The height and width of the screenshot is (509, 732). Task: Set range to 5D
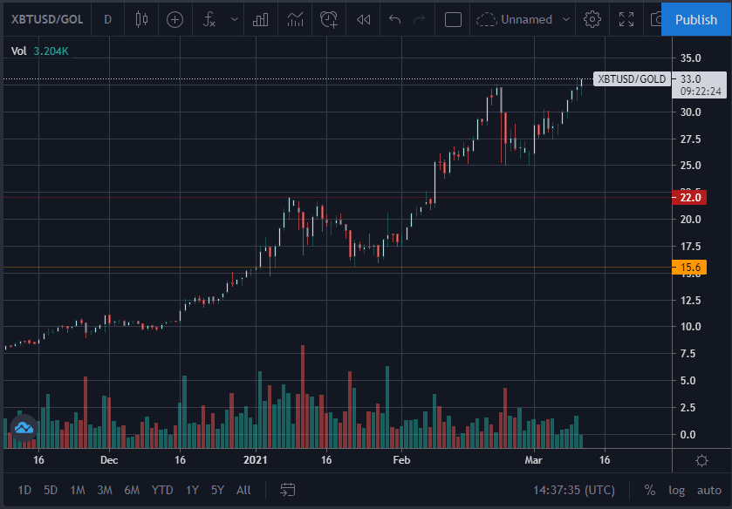[x=51, y=490]
